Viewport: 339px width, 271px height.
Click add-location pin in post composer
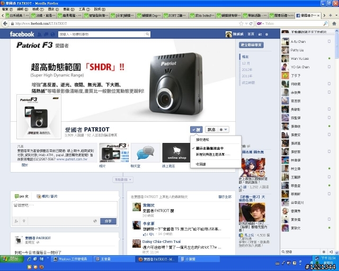coord(24,221)
